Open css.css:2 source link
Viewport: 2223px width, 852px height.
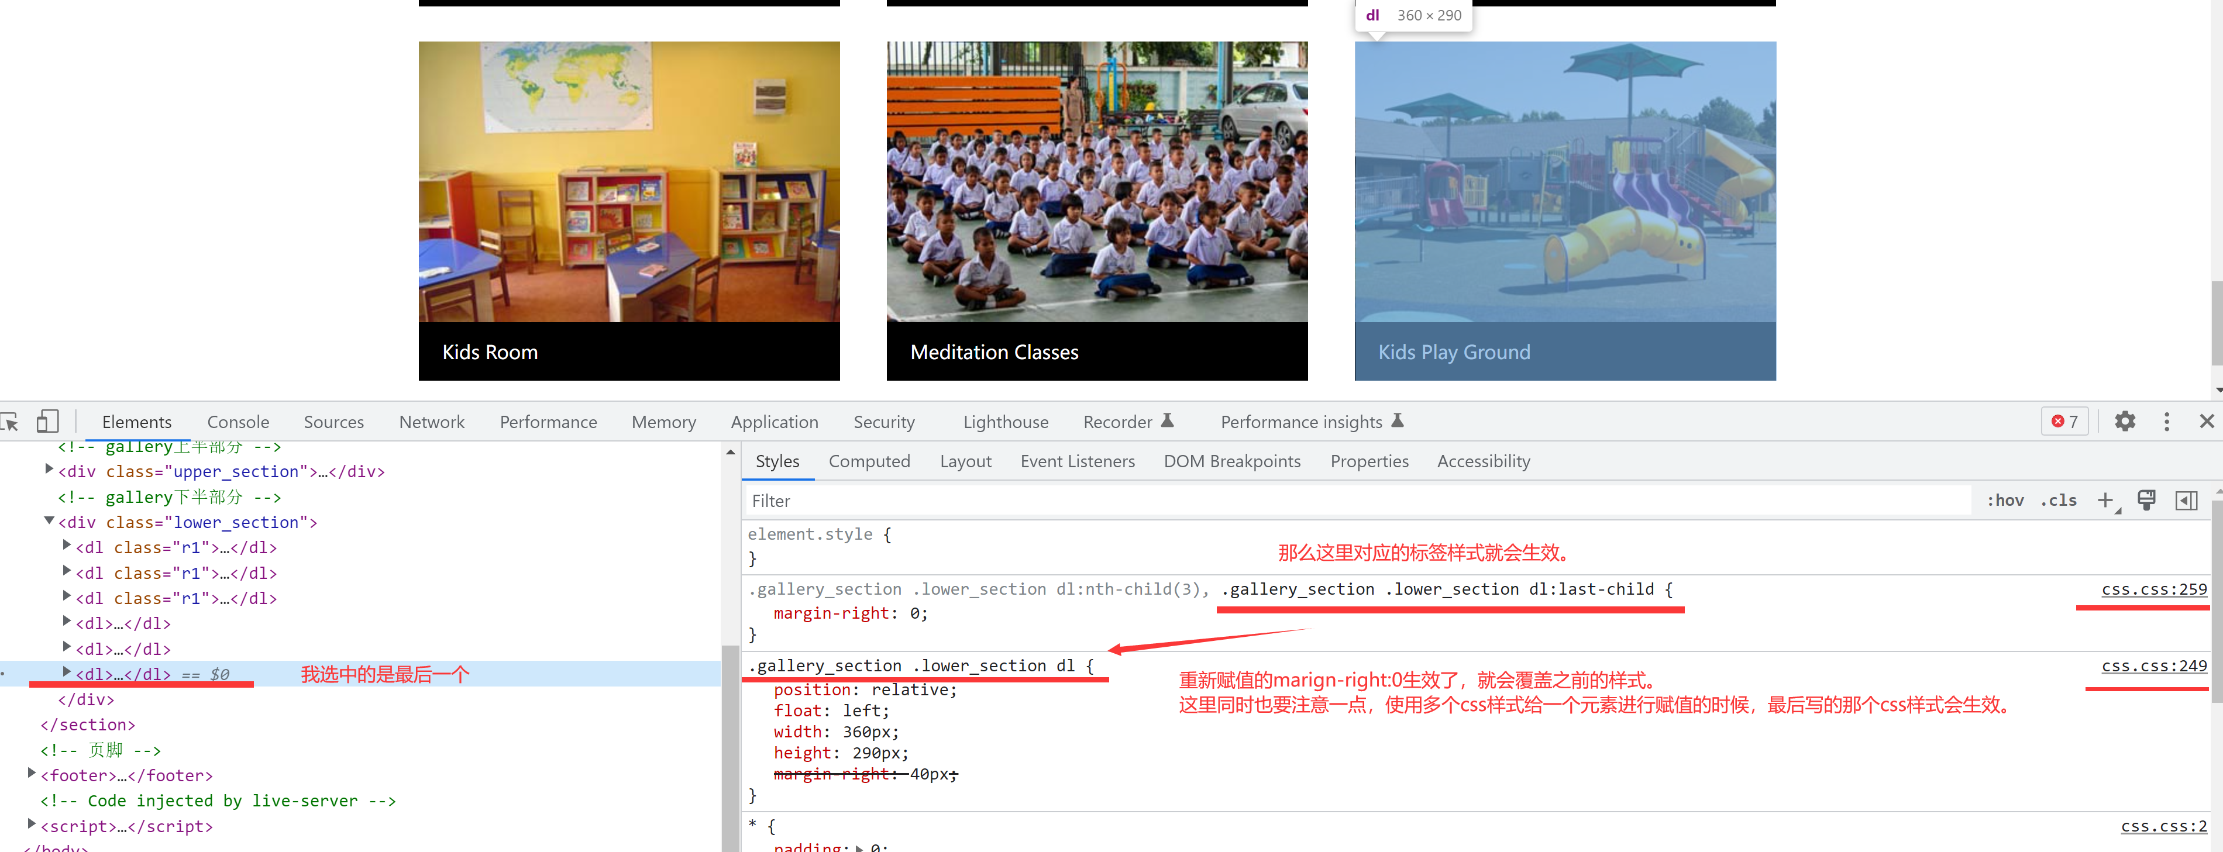point(2163,826)
